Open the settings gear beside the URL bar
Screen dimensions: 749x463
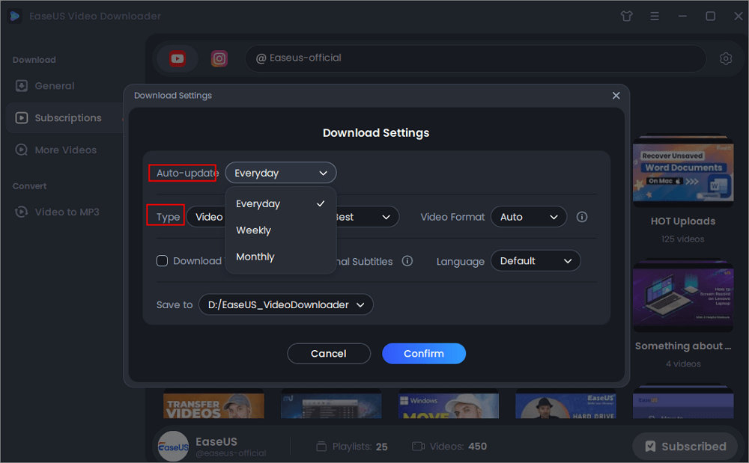[725, 58]
